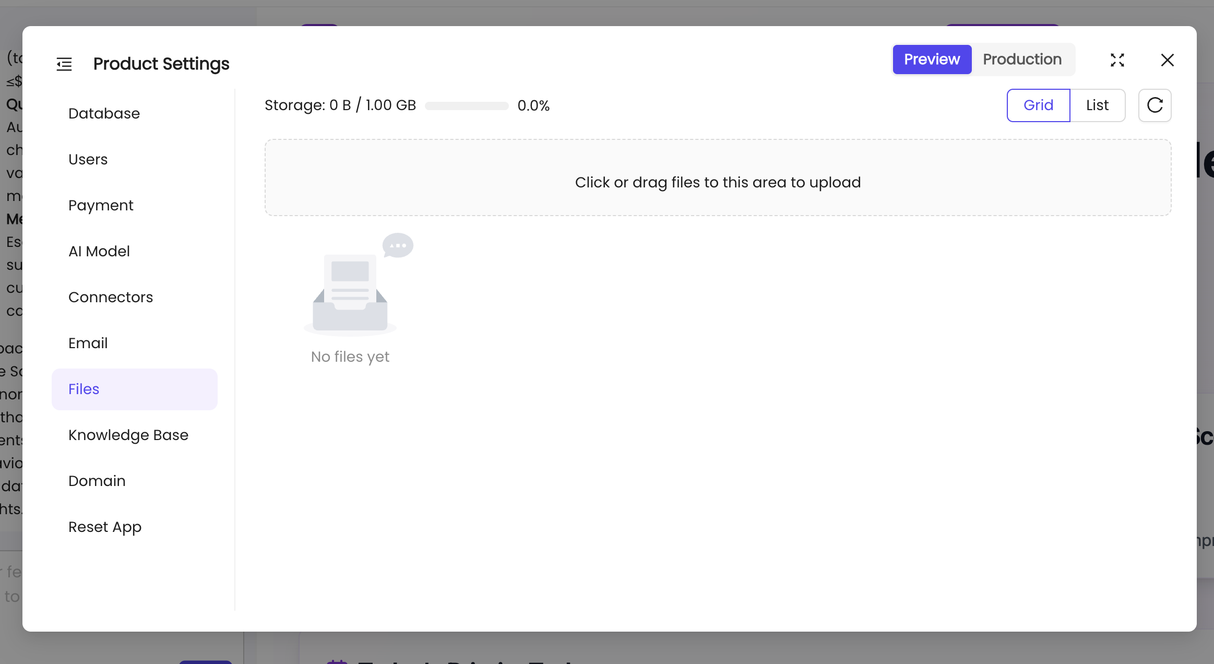Open the Email settings section
The image size is (1214, 664).
pyautogui.click(x=88, y=343)
